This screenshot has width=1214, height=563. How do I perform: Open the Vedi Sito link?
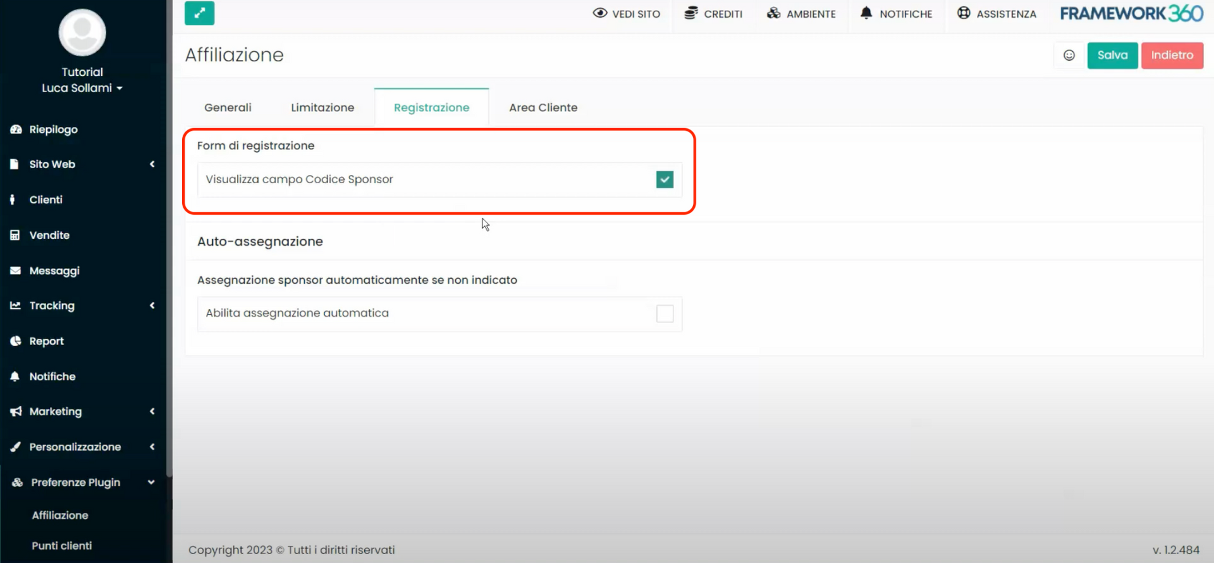(x=627, y=13)
